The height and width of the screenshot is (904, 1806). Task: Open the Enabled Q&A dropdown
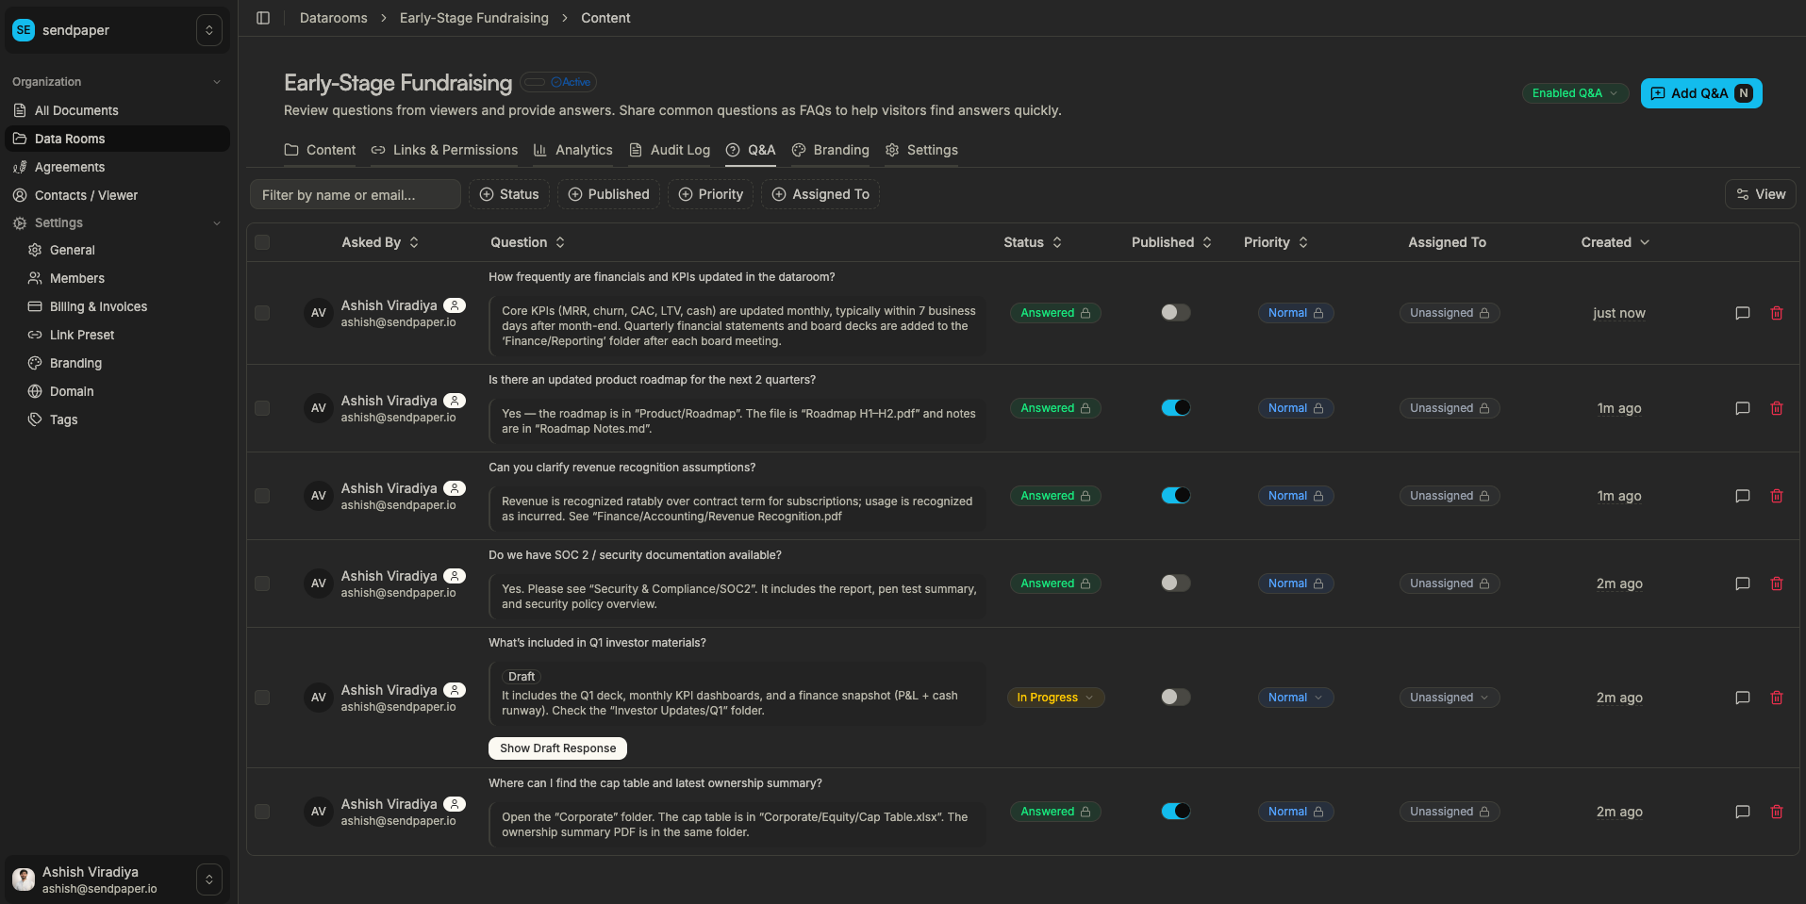pos(1574,93)
